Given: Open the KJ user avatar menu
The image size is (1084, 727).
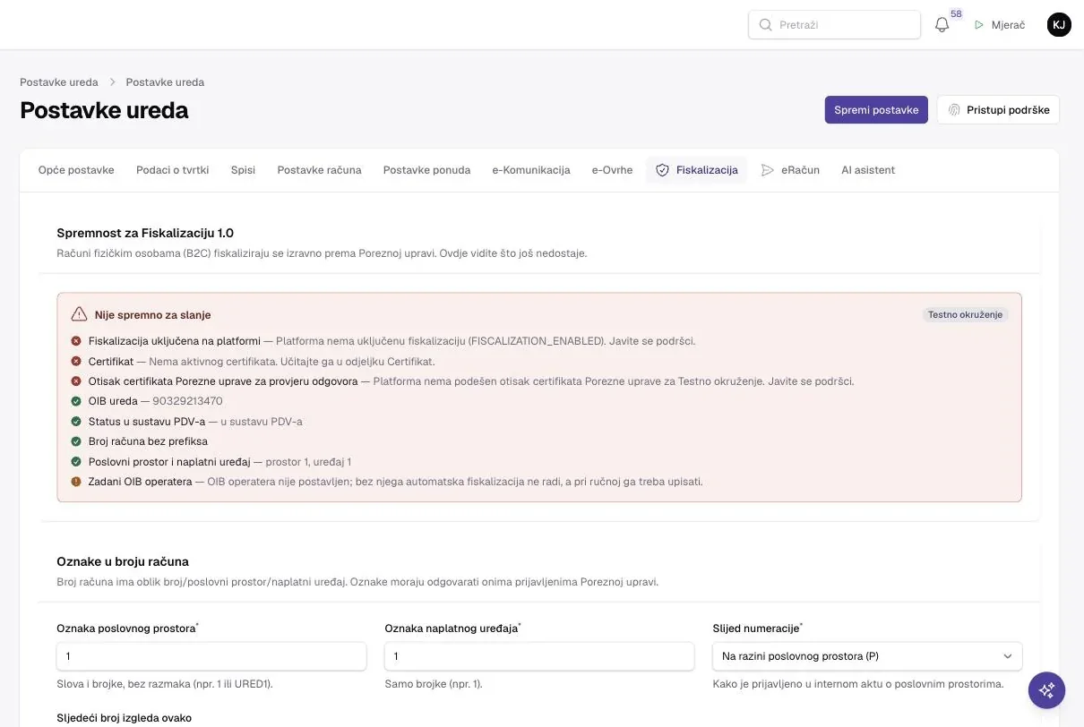Looking at the screenshot, I should coord(1059,25).
